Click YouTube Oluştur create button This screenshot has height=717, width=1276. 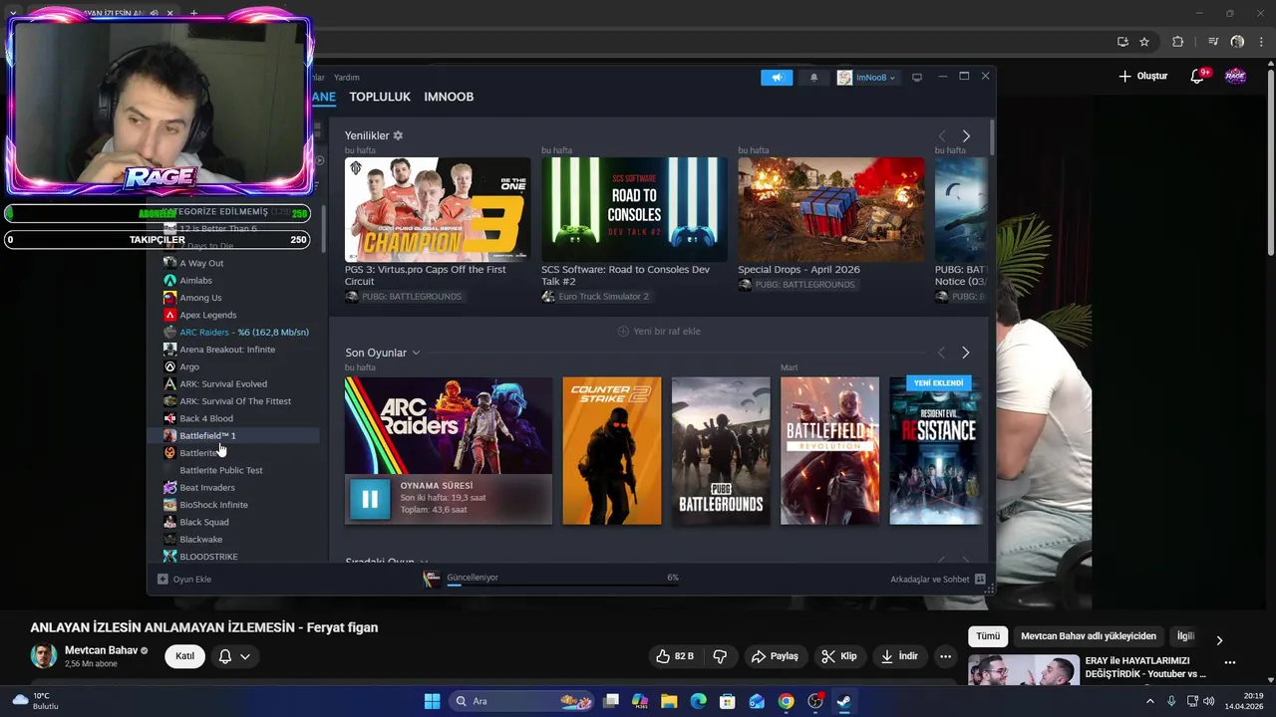[x=1142, y=77]
